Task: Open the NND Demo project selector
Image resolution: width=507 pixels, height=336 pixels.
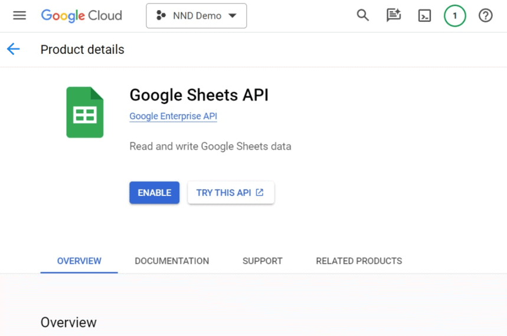Action: coord(197,16)
